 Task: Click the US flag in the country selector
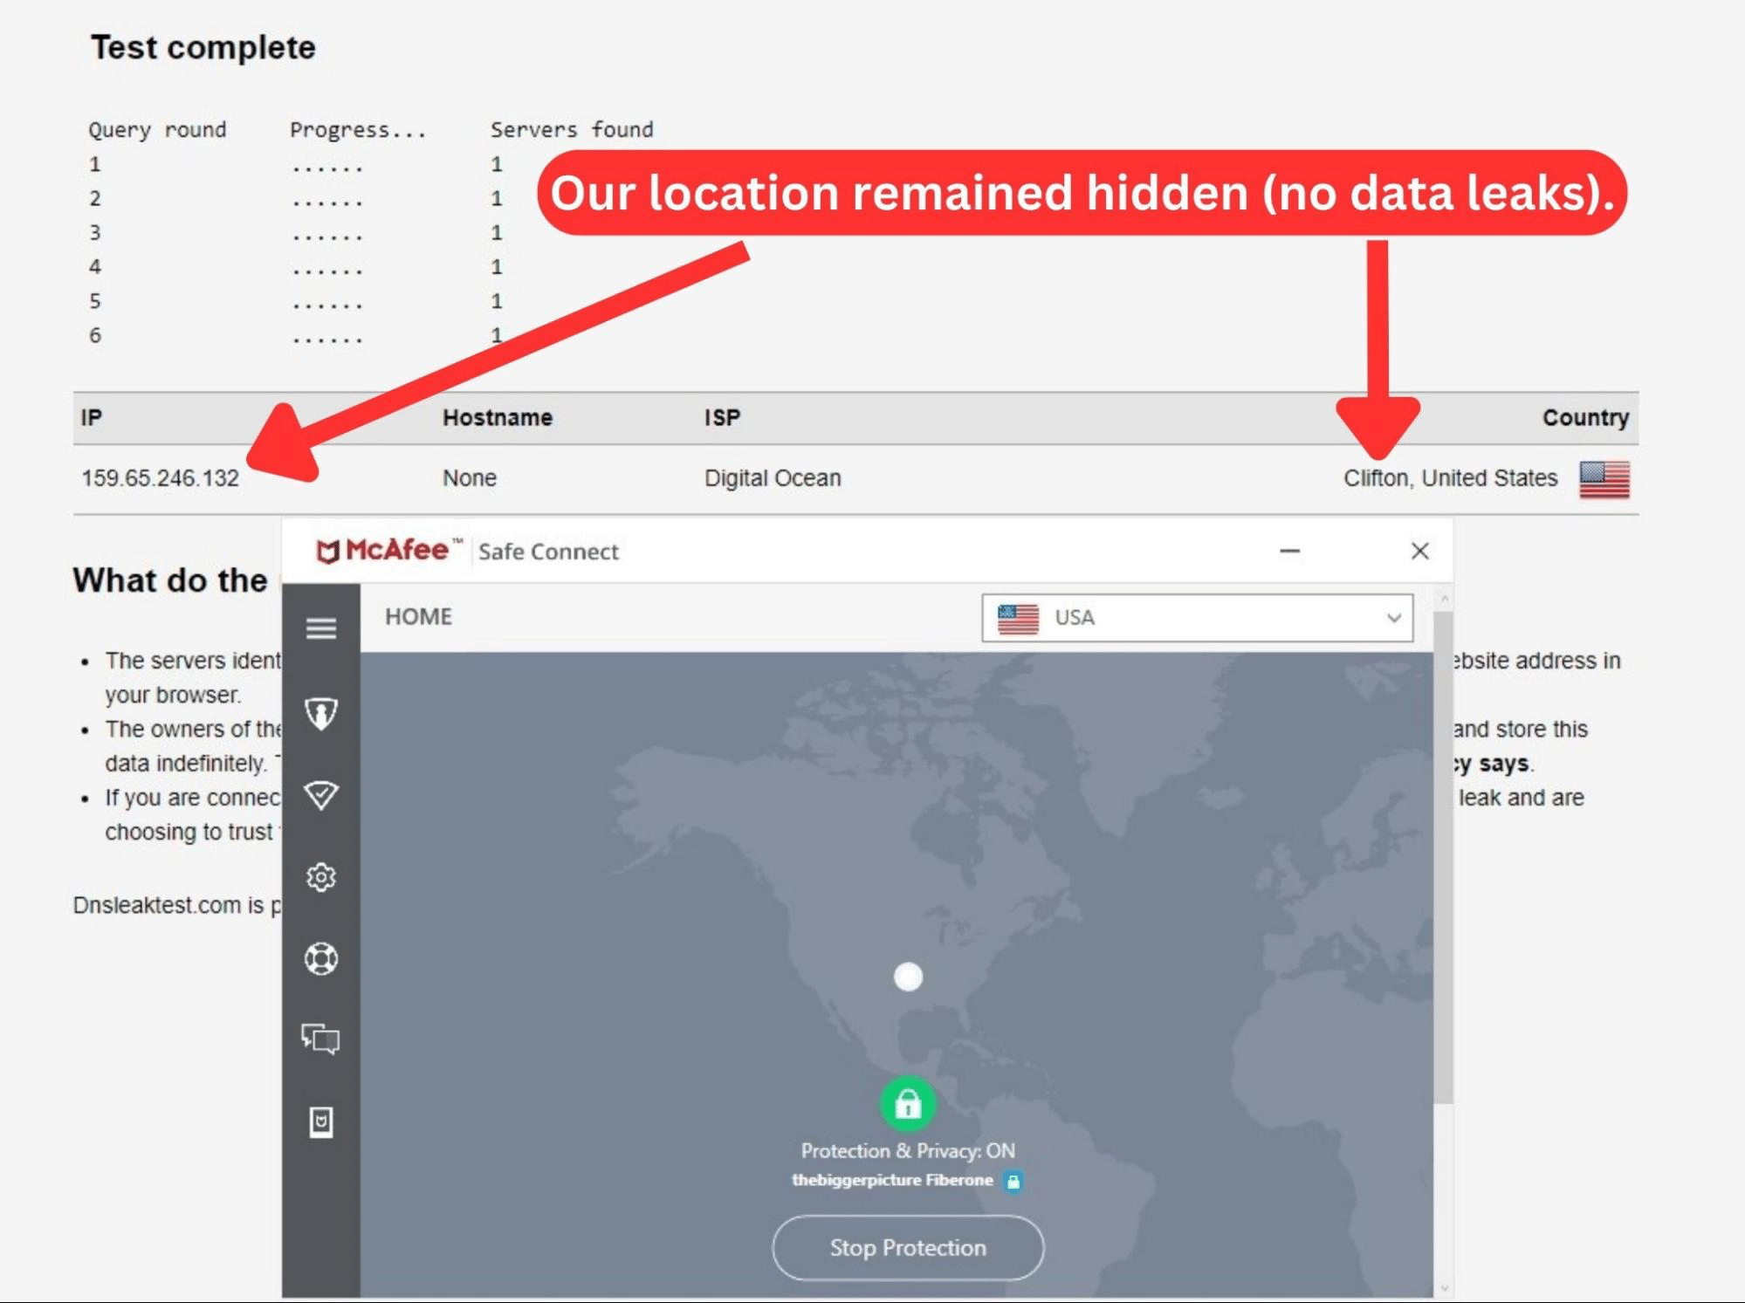1018,619
